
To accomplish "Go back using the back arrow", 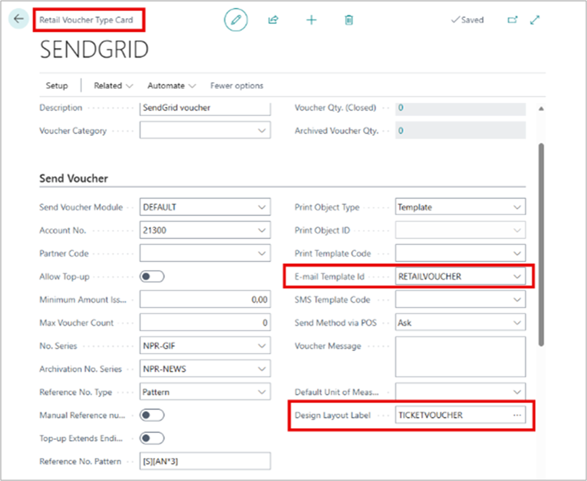I will click(x=18, y=19).
